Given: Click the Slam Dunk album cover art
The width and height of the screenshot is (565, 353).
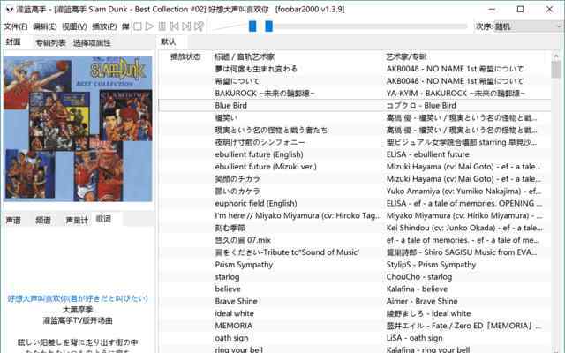Looking at the screenshot, I should click(x=78, y=129).
